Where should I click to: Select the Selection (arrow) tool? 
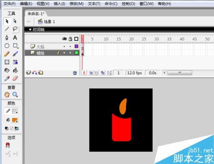pos(7,21)
